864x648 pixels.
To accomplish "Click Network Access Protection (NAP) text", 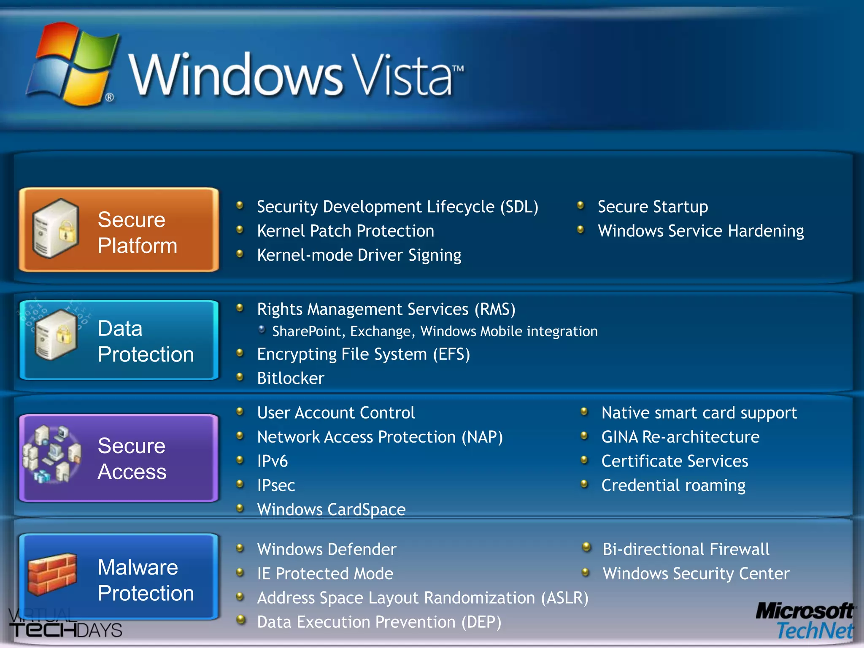I will [380, 437].
